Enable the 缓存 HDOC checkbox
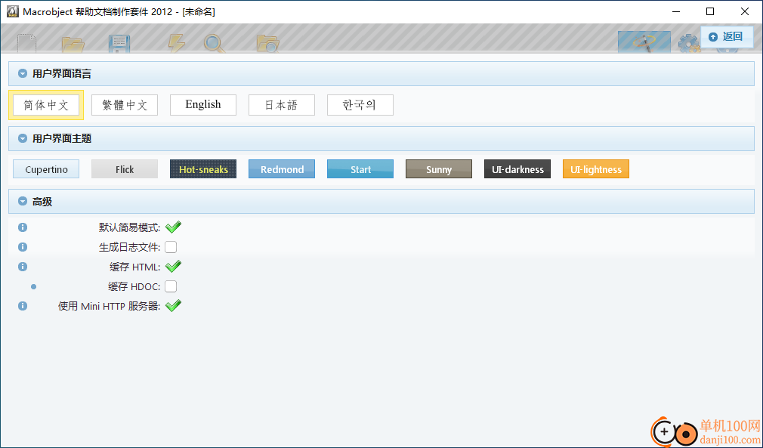763x448 pixels. pyautogui.click(x=171, y=286)
